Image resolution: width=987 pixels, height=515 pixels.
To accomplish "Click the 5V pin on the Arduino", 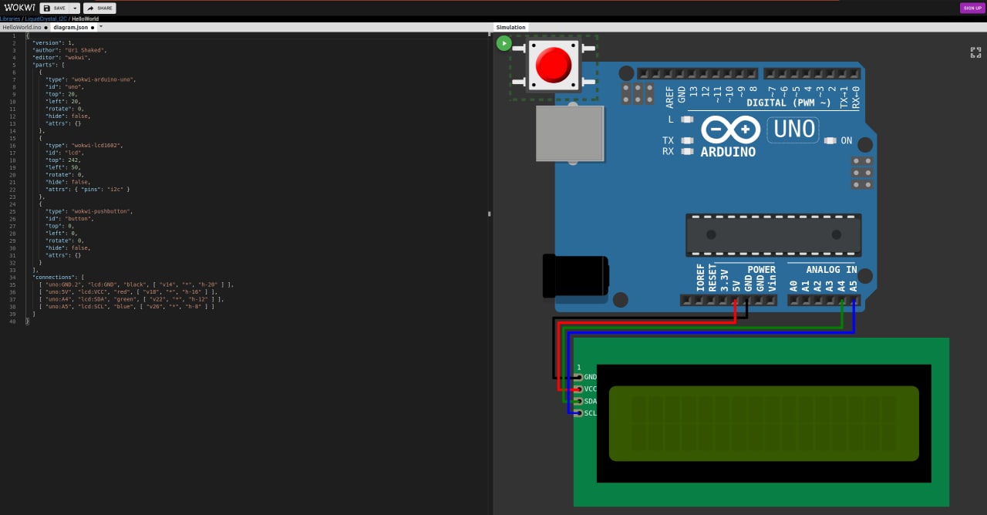I will (x=736, y=300).
